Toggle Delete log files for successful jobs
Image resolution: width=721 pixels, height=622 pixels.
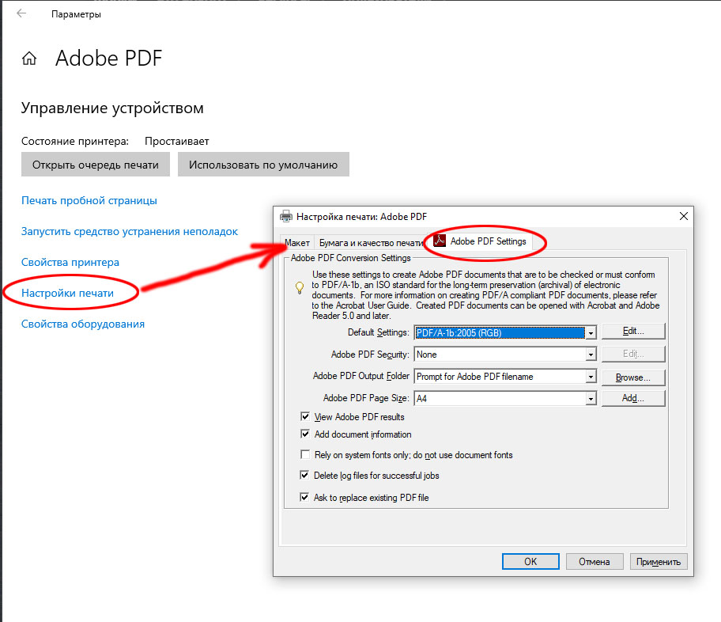coord(304,475)
